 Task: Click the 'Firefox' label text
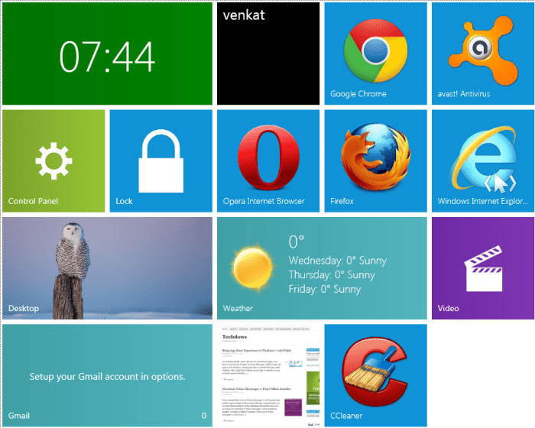(342, 201)
